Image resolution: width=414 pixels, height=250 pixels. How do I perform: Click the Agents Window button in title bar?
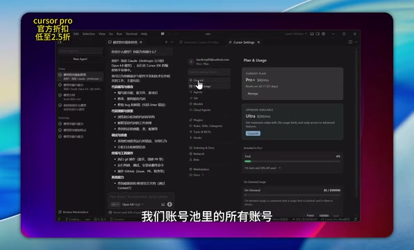(x=296, y=34)
